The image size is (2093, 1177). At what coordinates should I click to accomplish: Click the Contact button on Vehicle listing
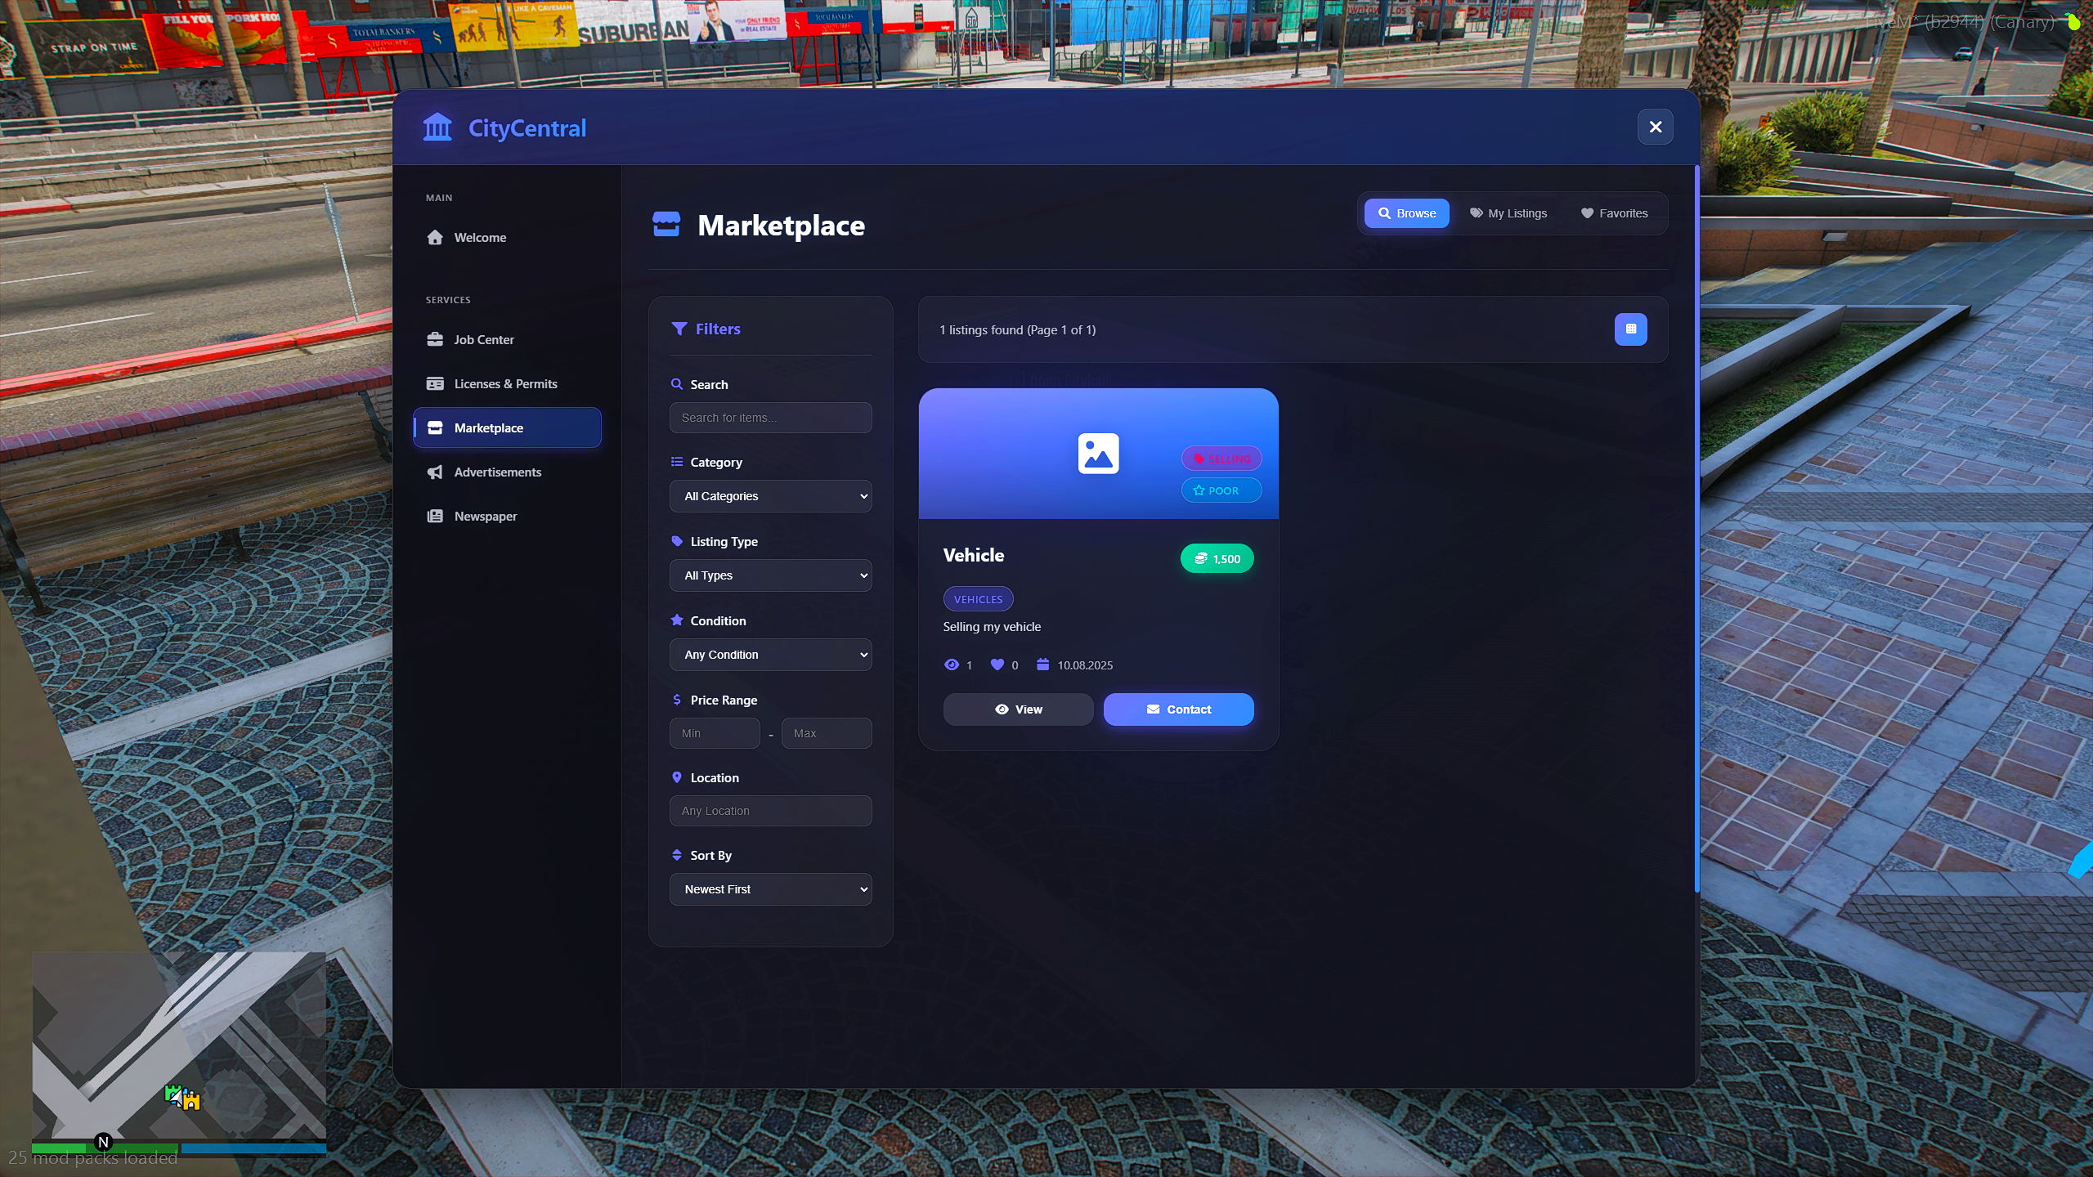(x=1178, y=709)
